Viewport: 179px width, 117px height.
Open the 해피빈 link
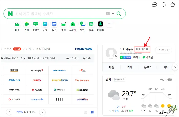[x=148, y=57]
